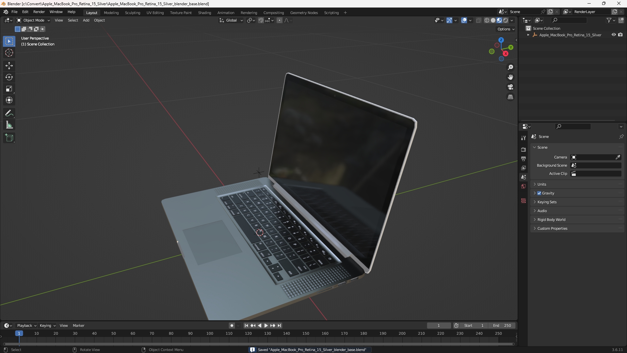Jump to the timeline start frame
Viewport: 627px width, 353px height.
[x=246, y=326]
